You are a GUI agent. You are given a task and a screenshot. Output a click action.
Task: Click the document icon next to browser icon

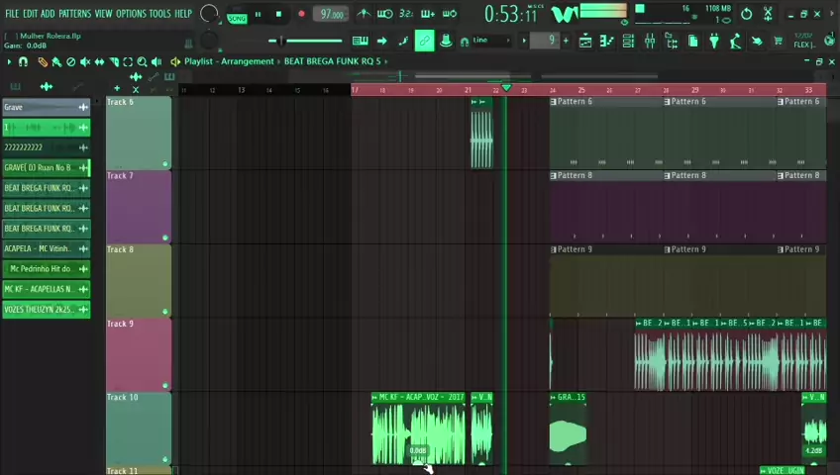(x=692, y=41)
